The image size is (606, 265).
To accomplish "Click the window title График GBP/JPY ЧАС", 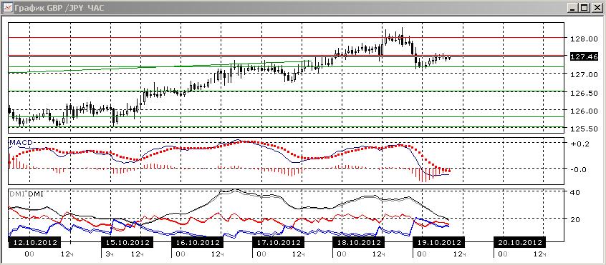I will point(59,8).
